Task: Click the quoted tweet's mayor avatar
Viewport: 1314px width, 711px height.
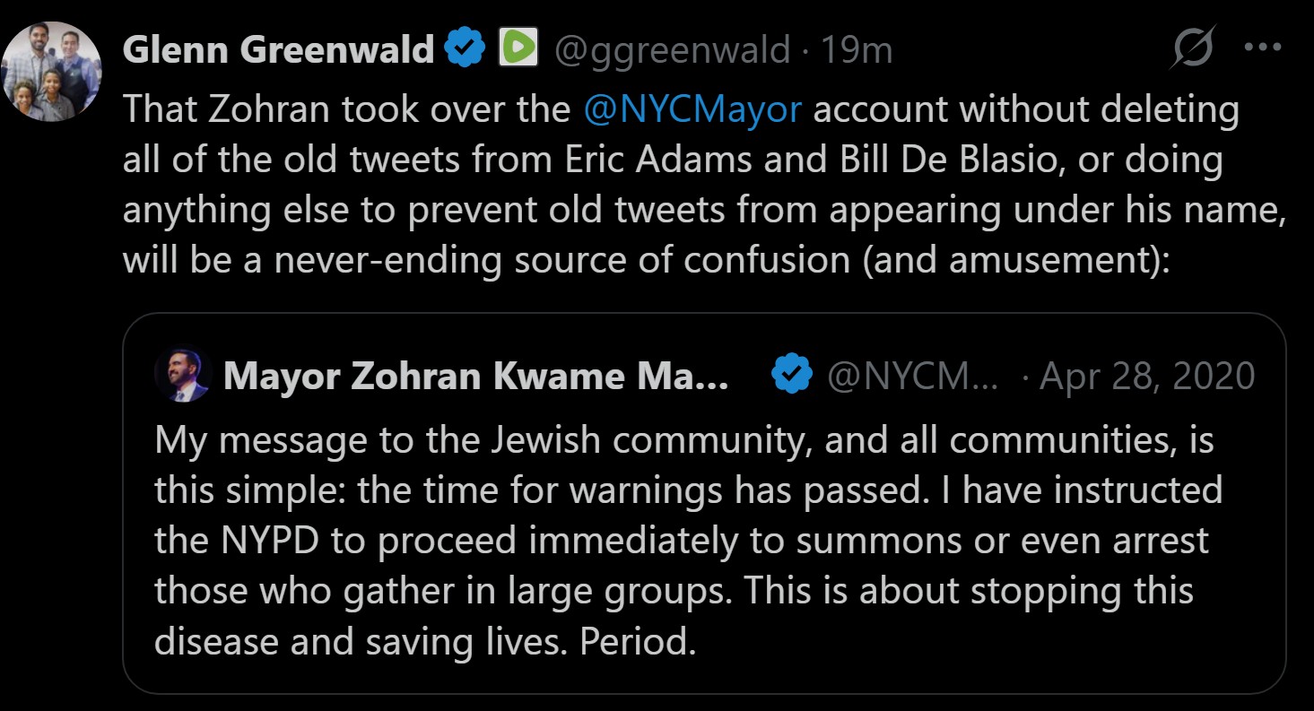Action: tap(183, 375)
